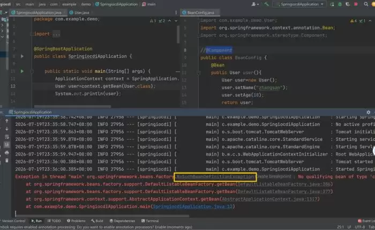Screen dimensions: 375x230
Task: Click the example breadcrumb in the navigation bar
Action: [69, 4]
